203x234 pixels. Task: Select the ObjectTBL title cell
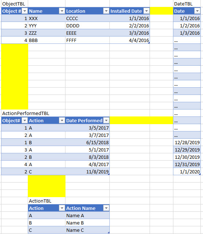pos(15,4)
